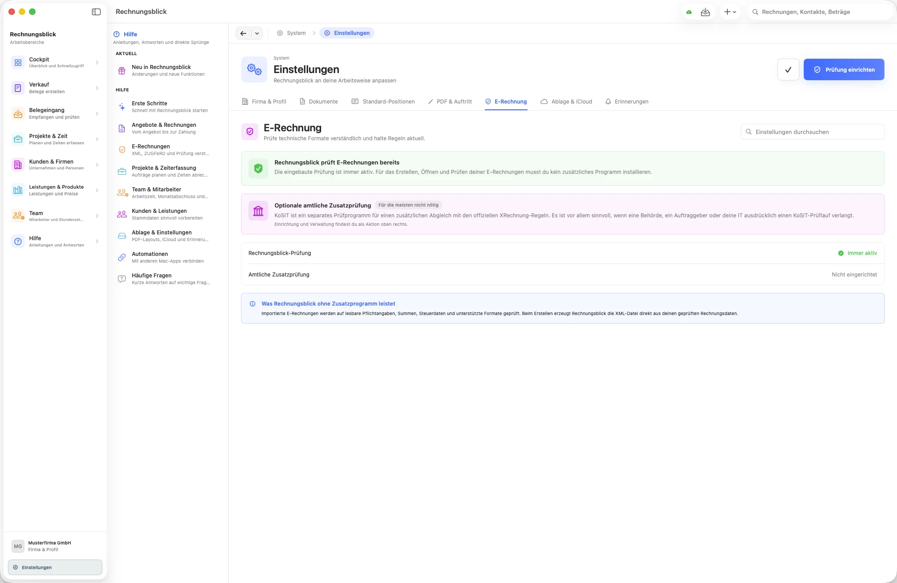Click the green cloud sync status icon
This screenshot has width=897, height=583.
pos(689,12)
